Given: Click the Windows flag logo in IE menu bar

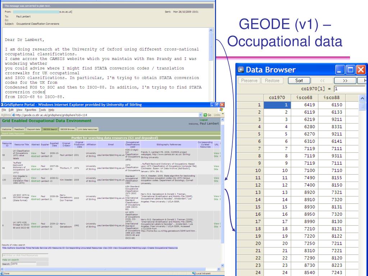Looking at the screenshot, I should 221,110.
